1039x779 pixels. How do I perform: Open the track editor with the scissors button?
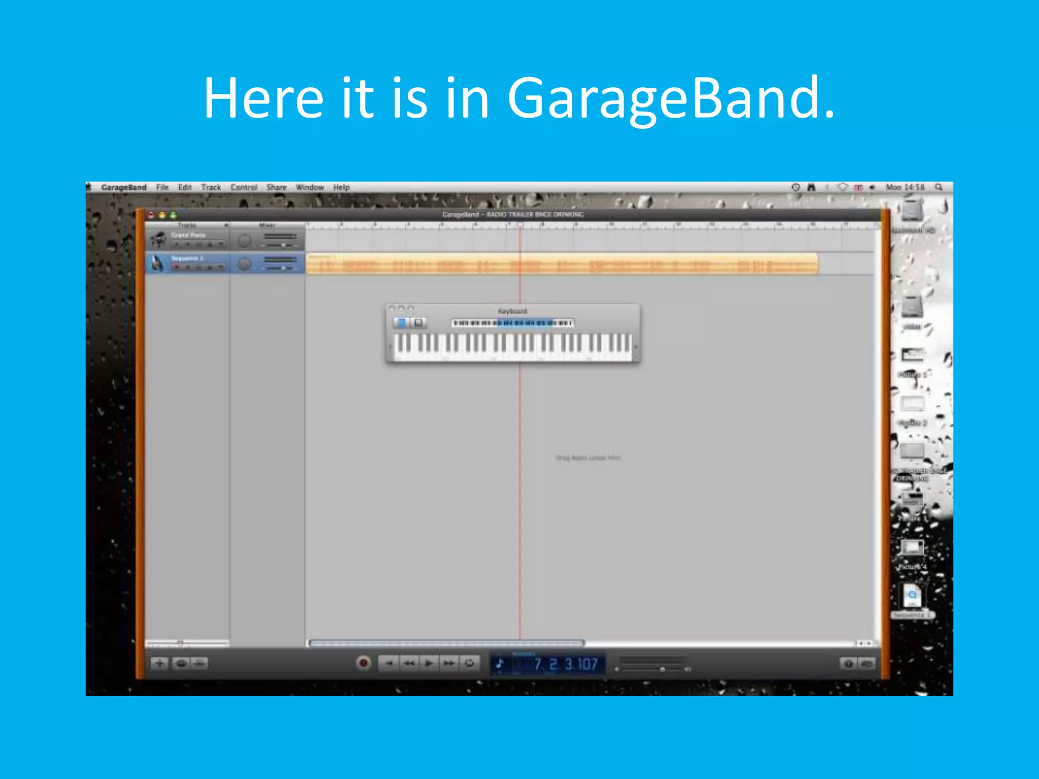coord(199,663)
